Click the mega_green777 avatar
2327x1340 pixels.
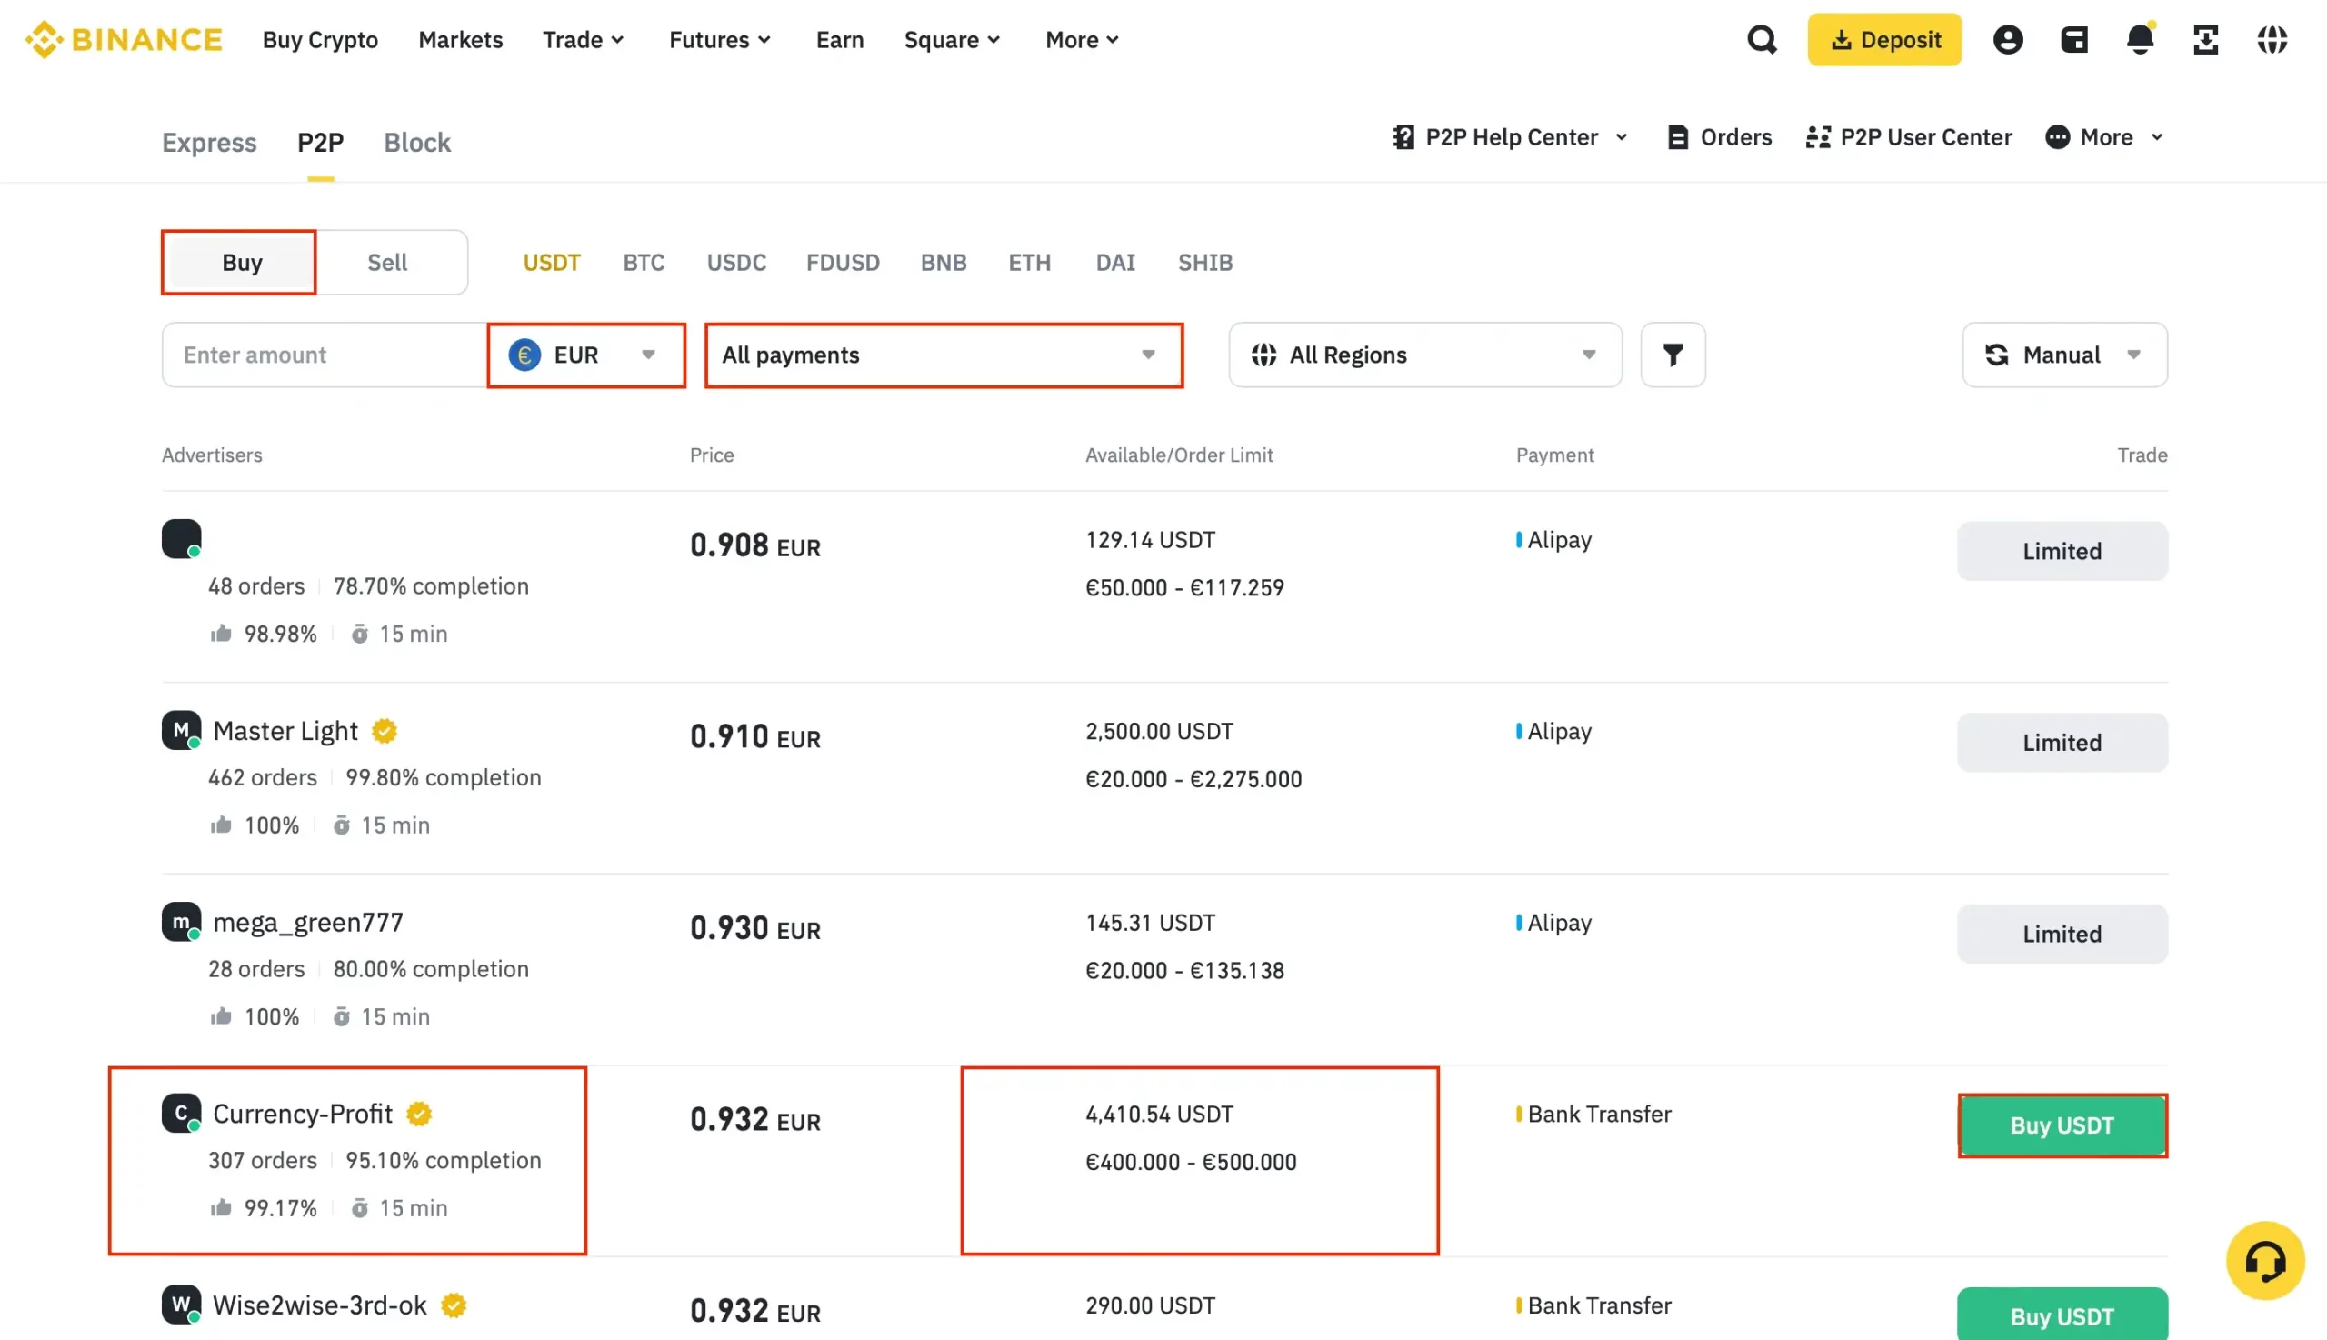[x=181, y=921]
